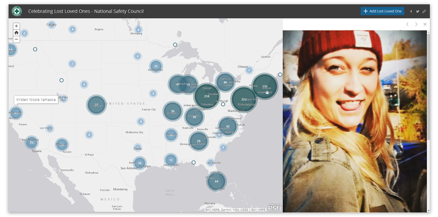Screen dimensions: 438x217
Task: Open the Esri logo link
Action: click(274, 208)
